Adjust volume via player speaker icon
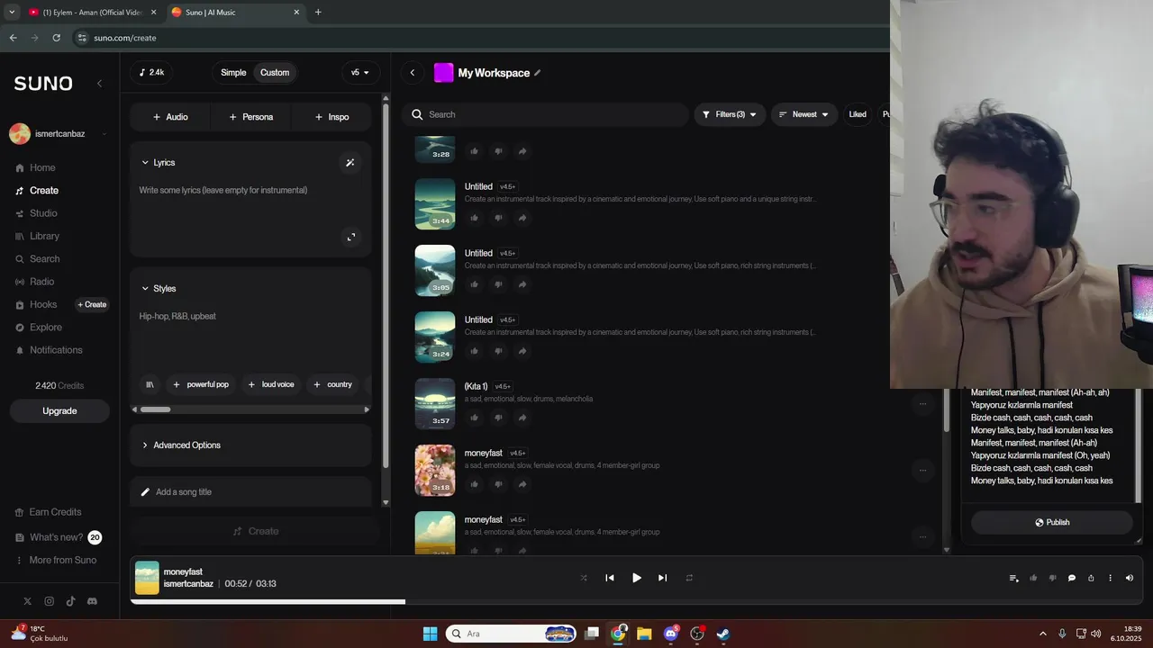 1130,578
